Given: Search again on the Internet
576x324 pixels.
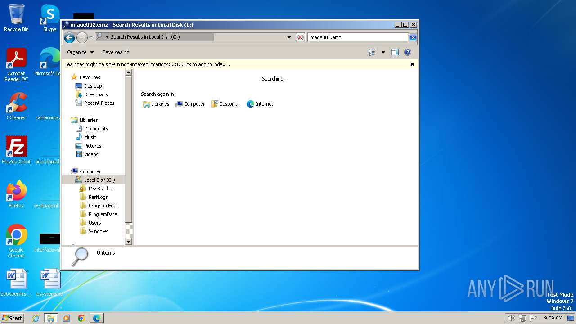Looking at the screenshot, I should (x=260, y=104).
